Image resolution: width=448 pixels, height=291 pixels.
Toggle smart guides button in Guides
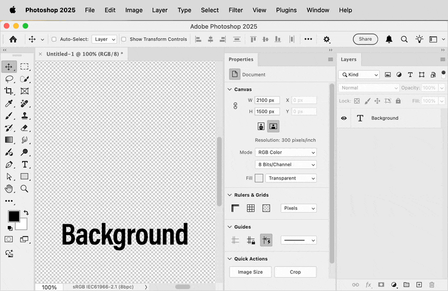coord(266,240)
